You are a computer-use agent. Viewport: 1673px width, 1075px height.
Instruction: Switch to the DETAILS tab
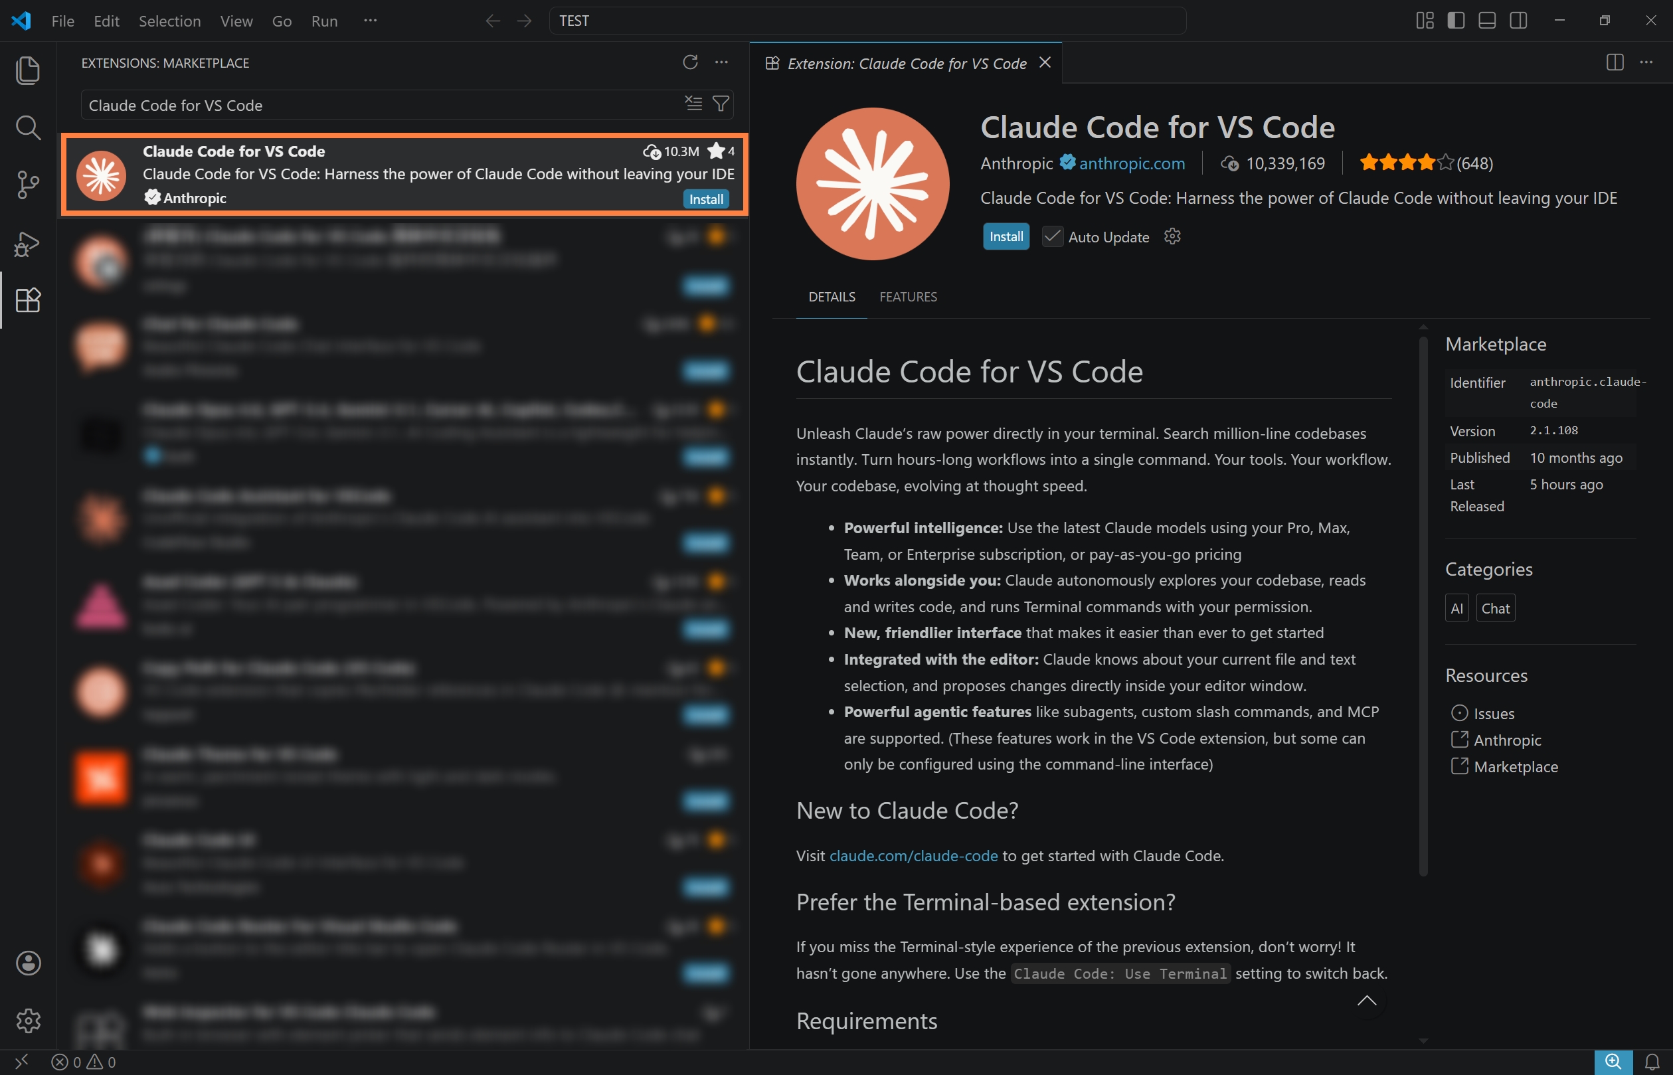tap(832, 297)
